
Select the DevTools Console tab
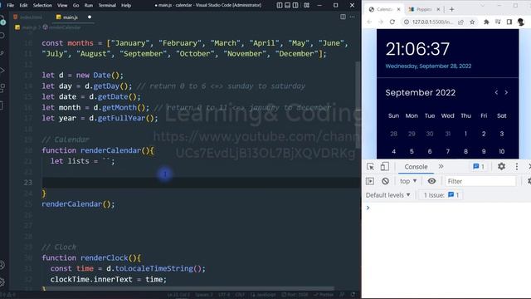416,166
